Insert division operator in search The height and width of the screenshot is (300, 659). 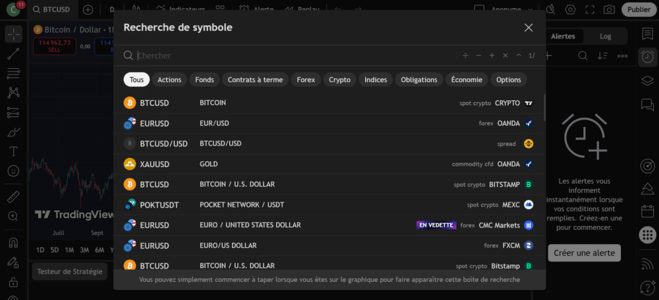[x=465, y=55]
